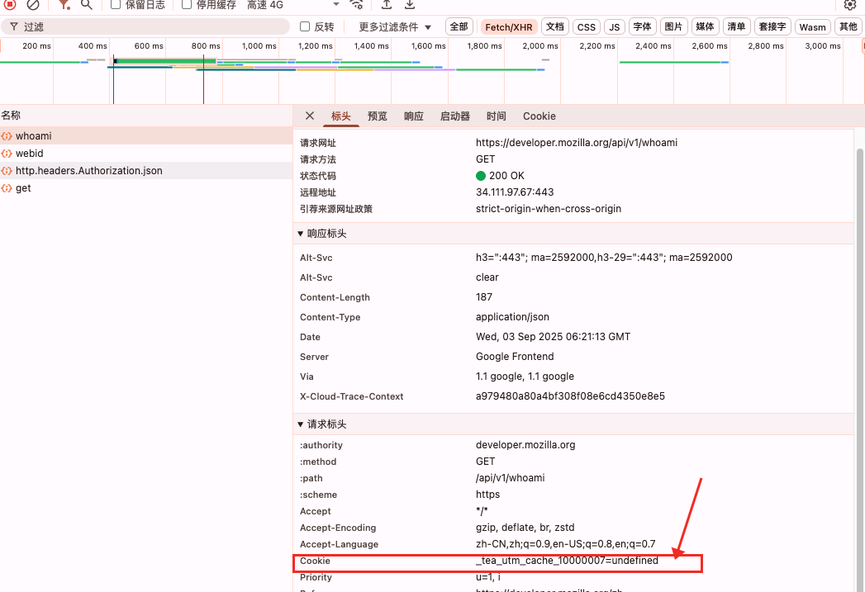Open network settings gear icon

click(x=849, y=4)
